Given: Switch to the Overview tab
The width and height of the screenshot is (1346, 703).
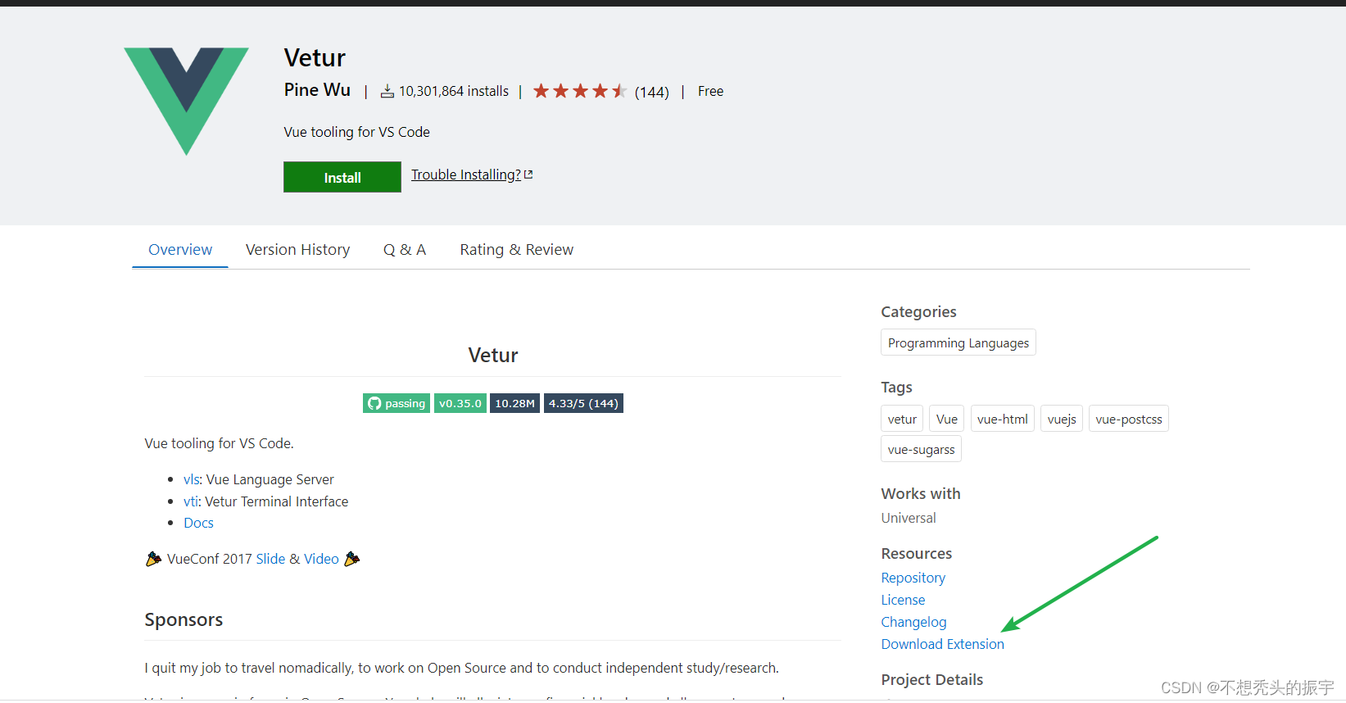Looking at the screenshot, I should (x=180, y=250).
